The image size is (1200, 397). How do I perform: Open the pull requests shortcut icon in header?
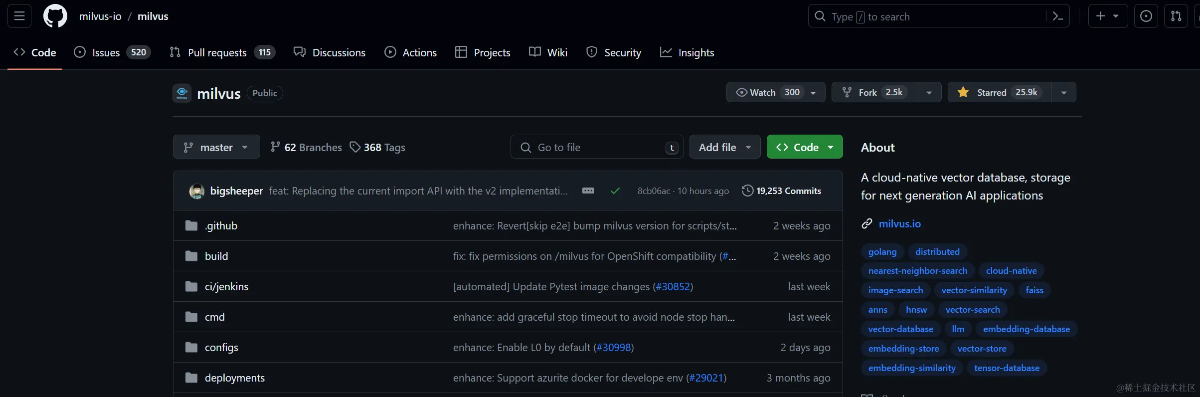(1176, 16)
